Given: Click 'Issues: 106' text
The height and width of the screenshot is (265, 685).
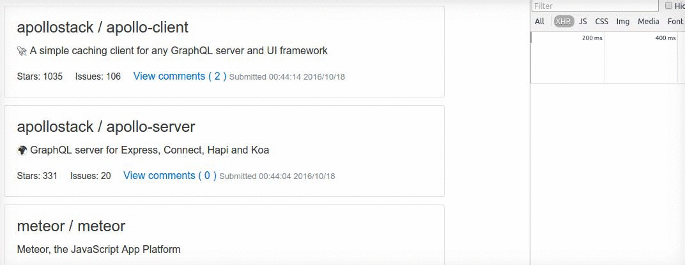Looking at the screenshot, I should pos(98,76).
